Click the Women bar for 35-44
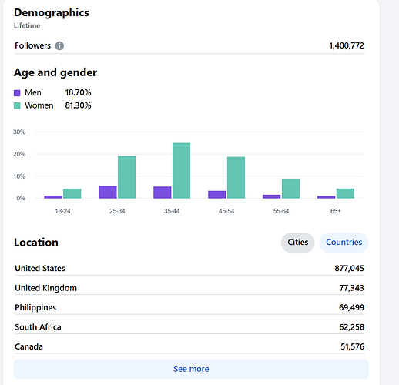The width and height of the screenshot is (399, 385). (x=182, y=171)
